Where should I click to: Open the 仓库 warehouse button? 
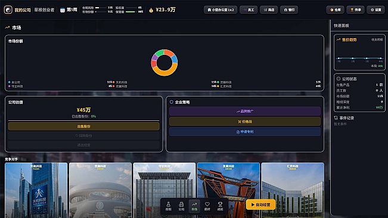336,10
